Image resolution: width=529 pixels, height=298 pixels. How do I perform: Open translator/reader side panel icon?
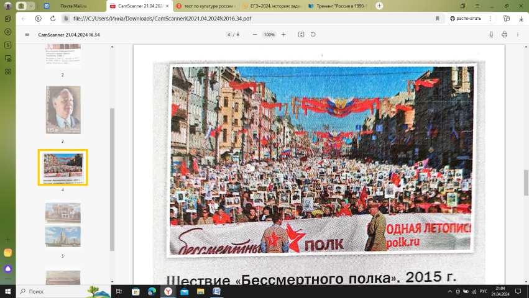(x=507, y=19)
